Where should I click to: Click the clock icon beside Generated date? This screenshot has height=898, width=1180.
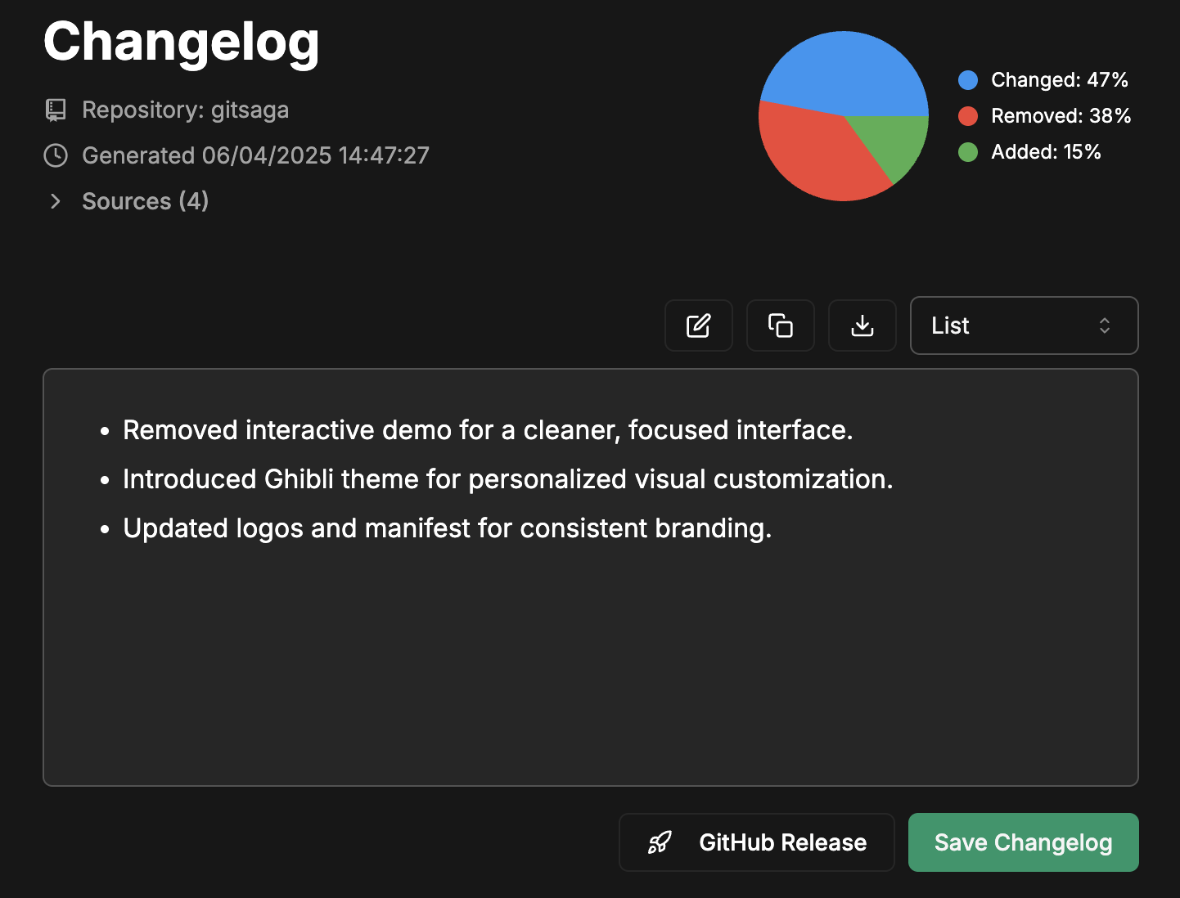[56, 155]
